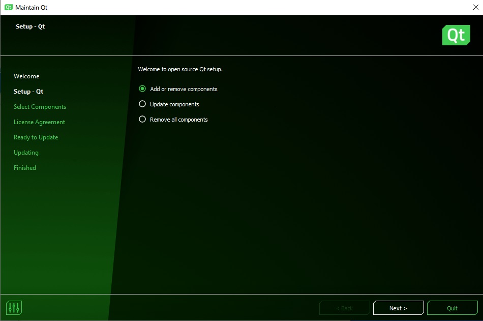Choose the Update components radio button
This screenshot has width=483, height=321.
tap(142, 104)
